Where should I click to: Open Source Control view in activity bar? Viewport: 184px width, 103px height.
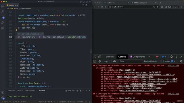point(3,17)
